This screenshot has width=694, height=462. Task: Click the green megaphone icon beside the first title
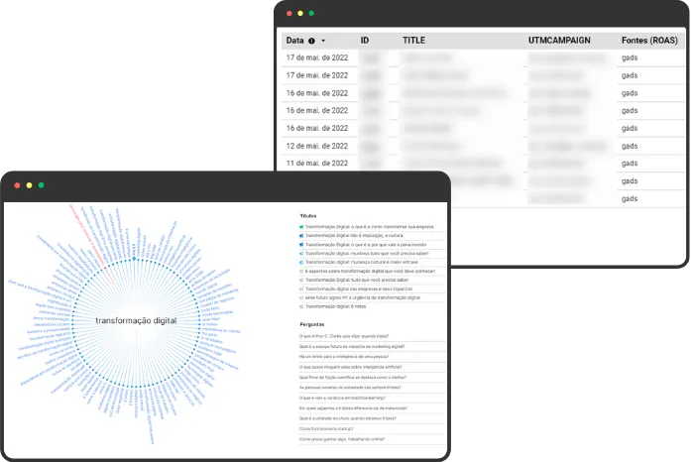[301, 227]
